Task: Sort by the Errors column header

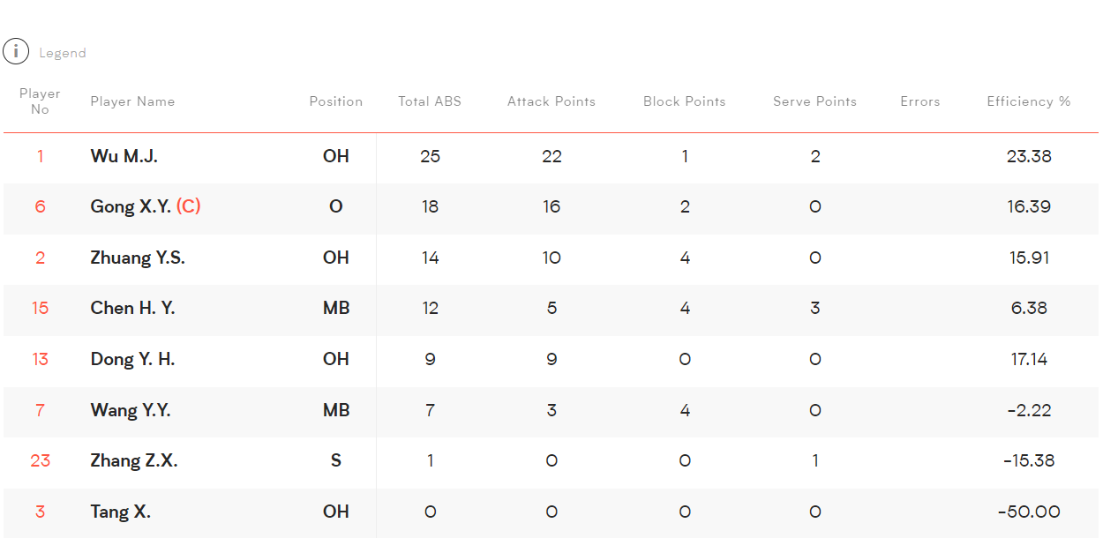Action: 920,101
